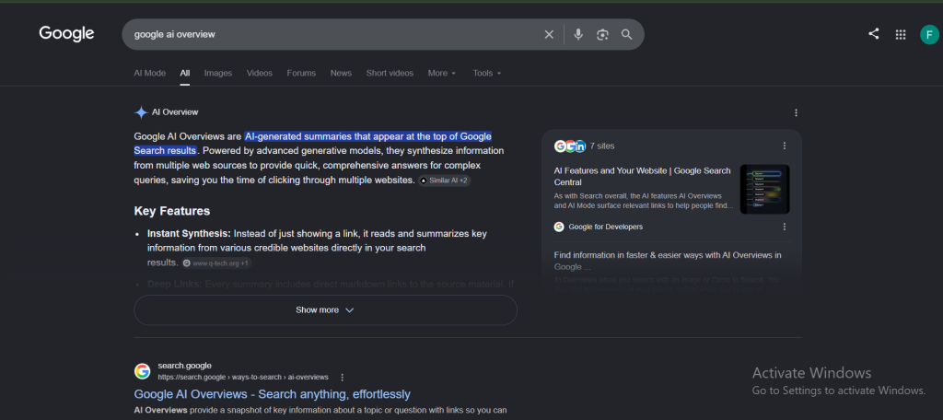Click the search.google breadcrumb URL
Image resolution: width=943 pixels, height=420 pixels.
pos(243,378)
